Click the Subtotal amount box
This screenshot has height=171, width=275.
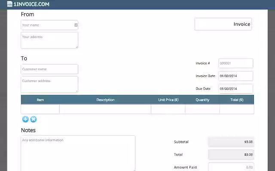point(231,142)
